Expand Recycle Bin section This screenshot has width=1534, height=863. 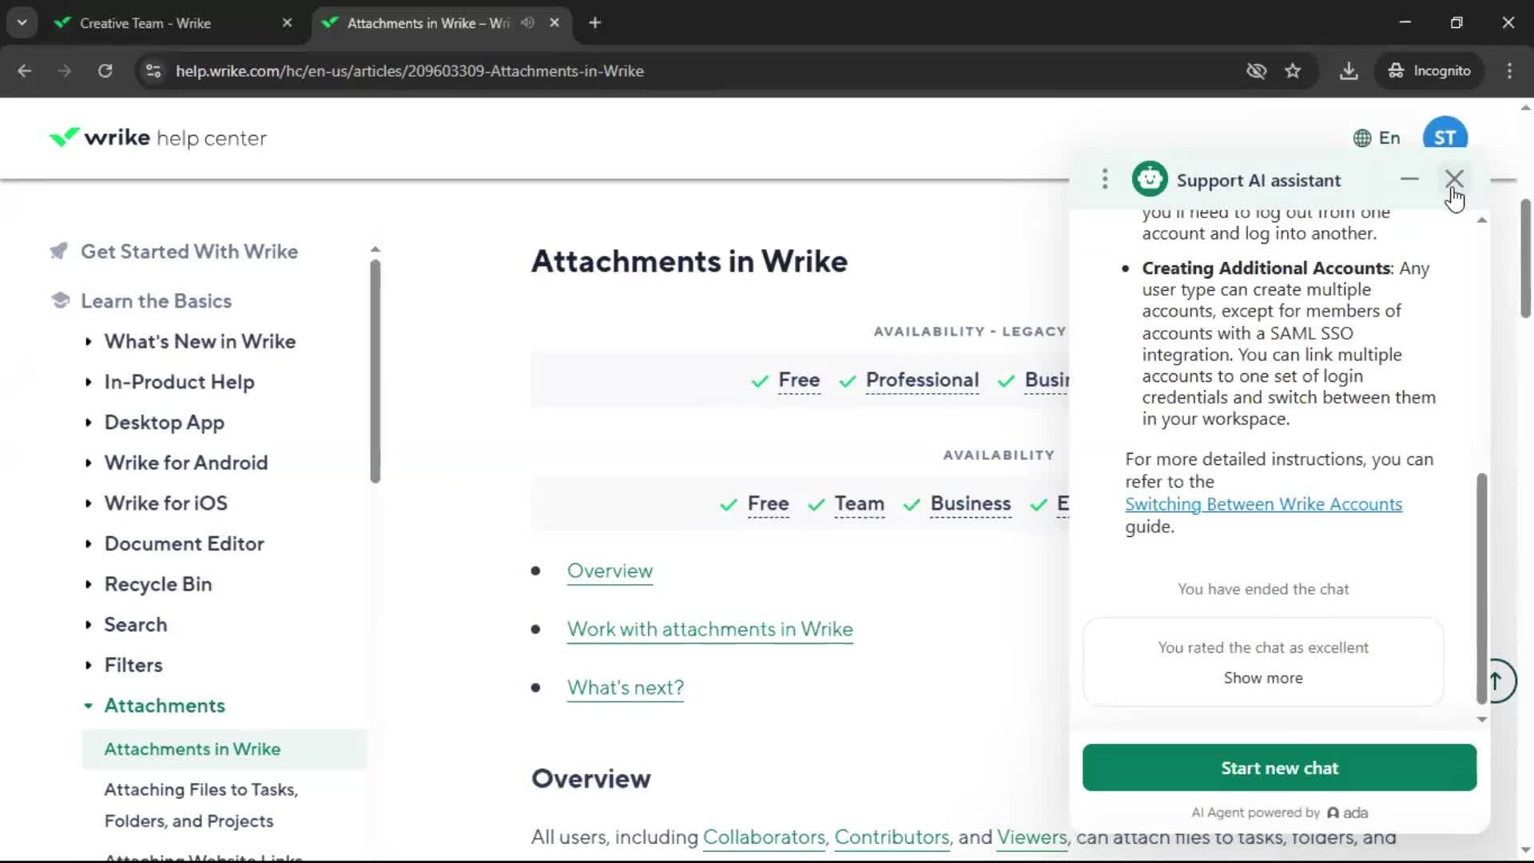[x=157, y=584]
